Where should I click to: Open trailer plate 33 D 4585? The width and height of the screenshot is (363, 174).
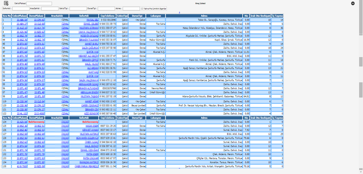tap(39, 114)
